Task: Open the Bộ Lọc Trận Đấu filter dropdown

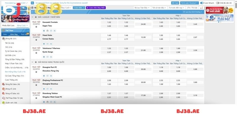Action: (x=142, y=8)
